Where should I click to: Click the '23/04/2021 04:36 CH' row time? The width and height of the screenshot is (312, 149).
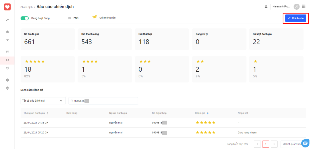click(x=36, y=123)
